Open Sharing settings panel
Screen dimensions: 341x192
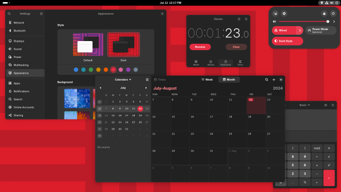click(25, 115)
